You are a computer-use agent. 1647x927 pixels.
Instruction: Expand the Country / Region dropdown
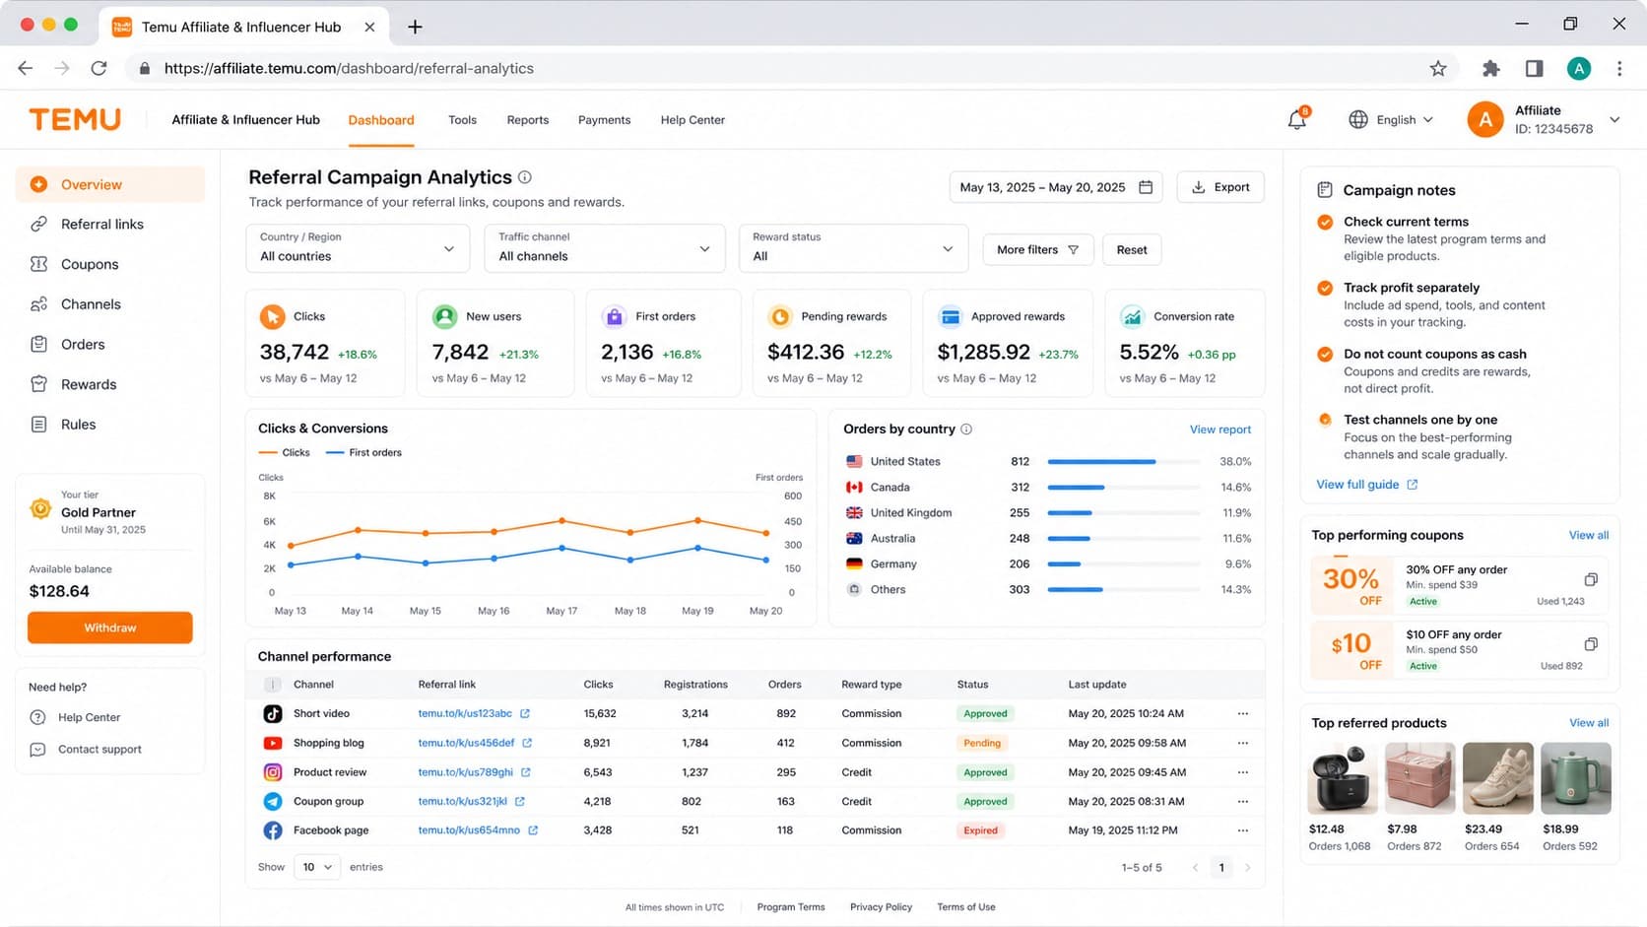[358, 248]
